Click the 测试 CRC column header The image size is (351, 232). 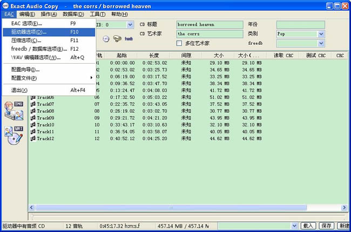(x=315, y=55)
